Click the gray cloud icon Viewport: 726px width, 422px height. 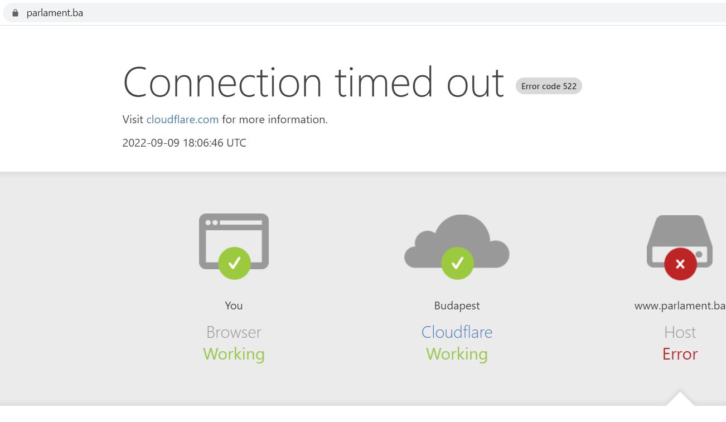pyautogui.click(x=457, y=241)
